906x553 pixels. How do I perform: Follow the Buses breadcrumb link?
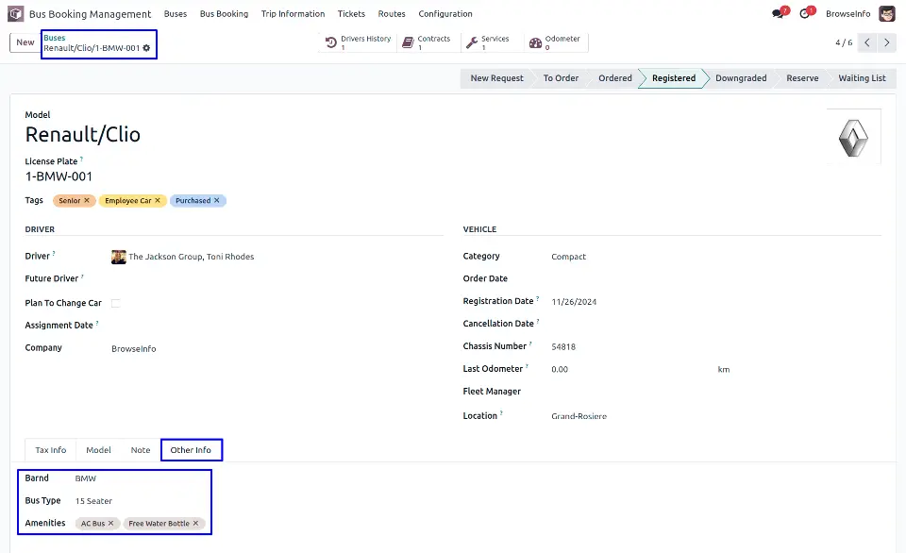[55, 38]
